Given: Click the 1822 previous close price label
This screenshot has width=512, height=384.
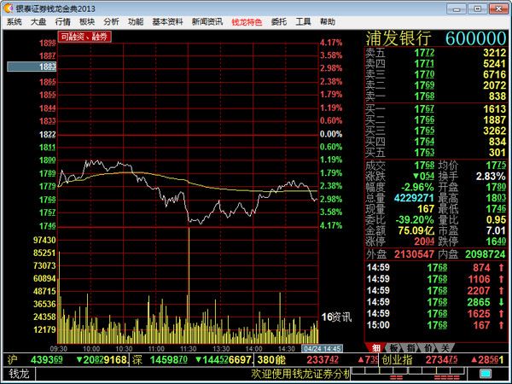Looking at the screenshot, I should coord(47,135).
